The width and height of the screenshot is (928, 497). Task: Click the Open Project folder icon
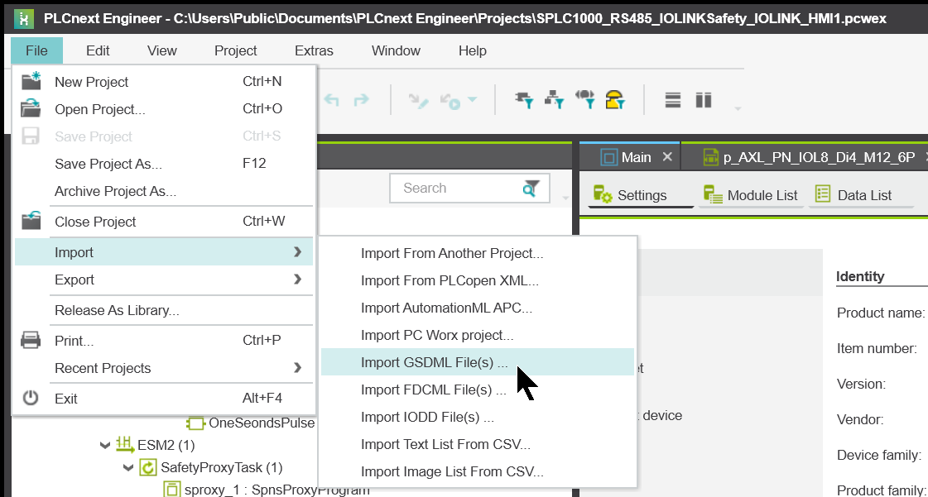point(31,108)
